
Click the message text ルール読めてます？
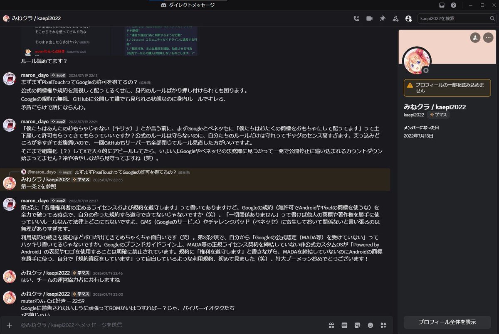(x=44, y=61)
